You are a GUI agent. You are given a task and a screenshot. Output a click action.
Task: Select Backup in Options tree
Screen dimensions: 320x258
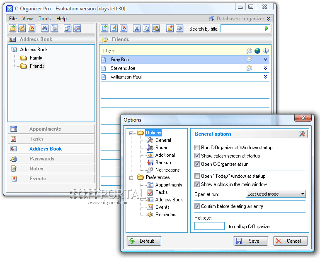coord(163,162)
